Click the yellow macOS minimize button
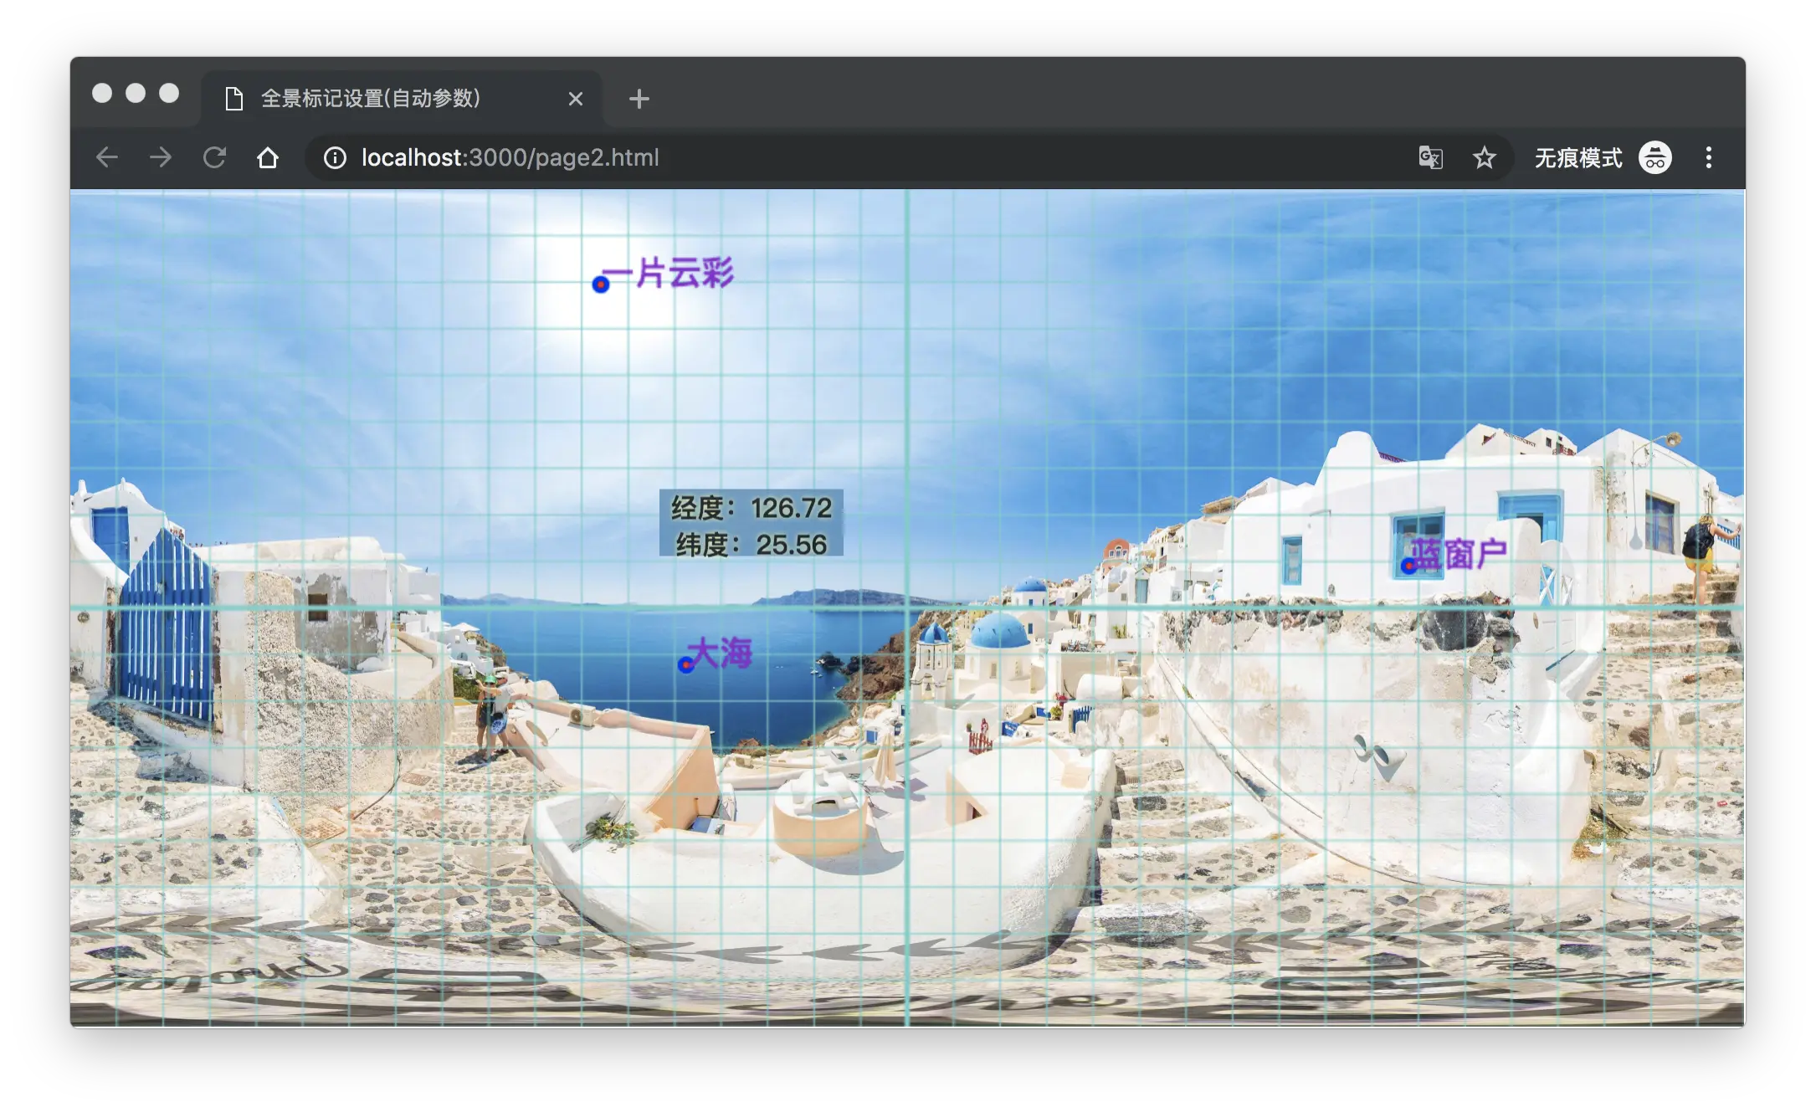The image size is (1816, 1112). tap(136, 93)
